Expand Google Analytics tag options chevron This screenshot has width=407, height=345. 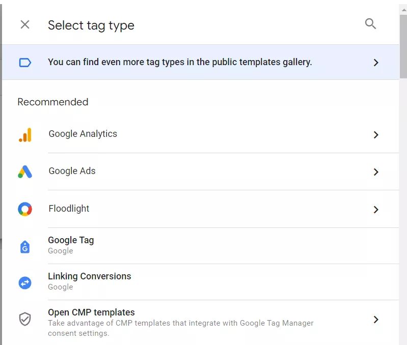[376, 135]
